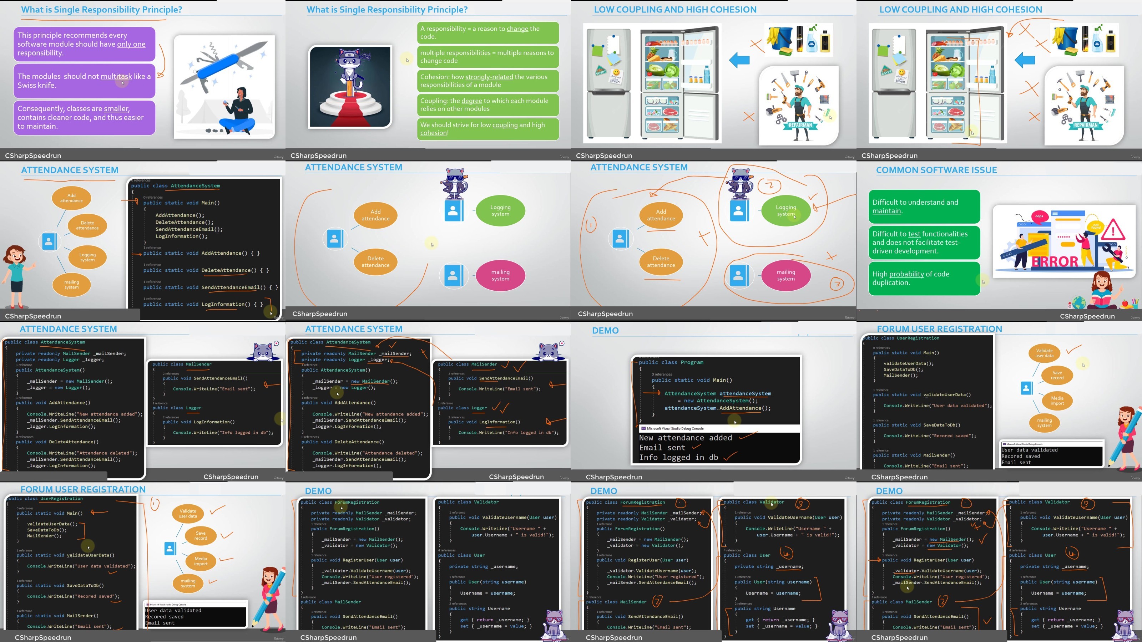Select the green box starting 'Cohesion: how strongly-related'

[487, 81]
